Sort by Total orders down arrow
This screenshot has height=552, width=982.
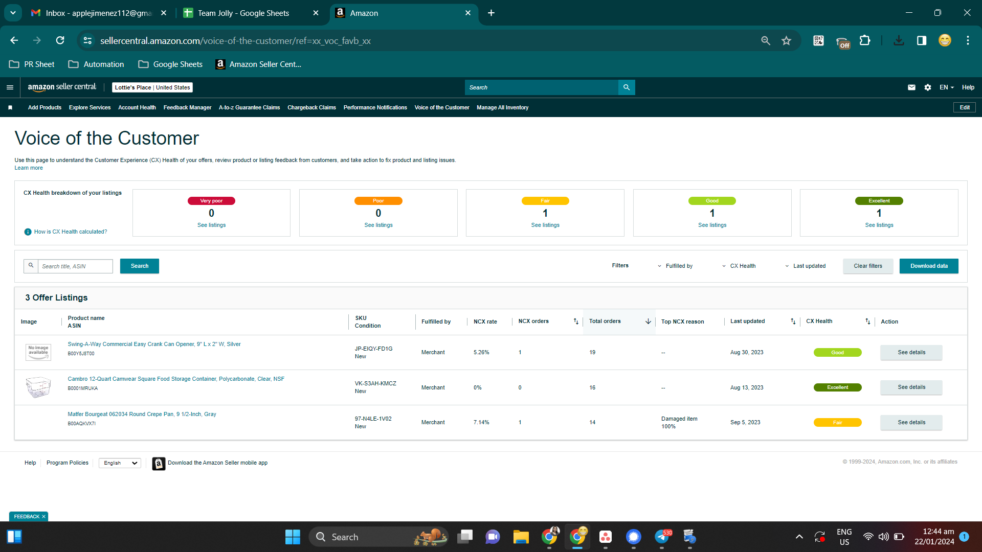point(648,321)
